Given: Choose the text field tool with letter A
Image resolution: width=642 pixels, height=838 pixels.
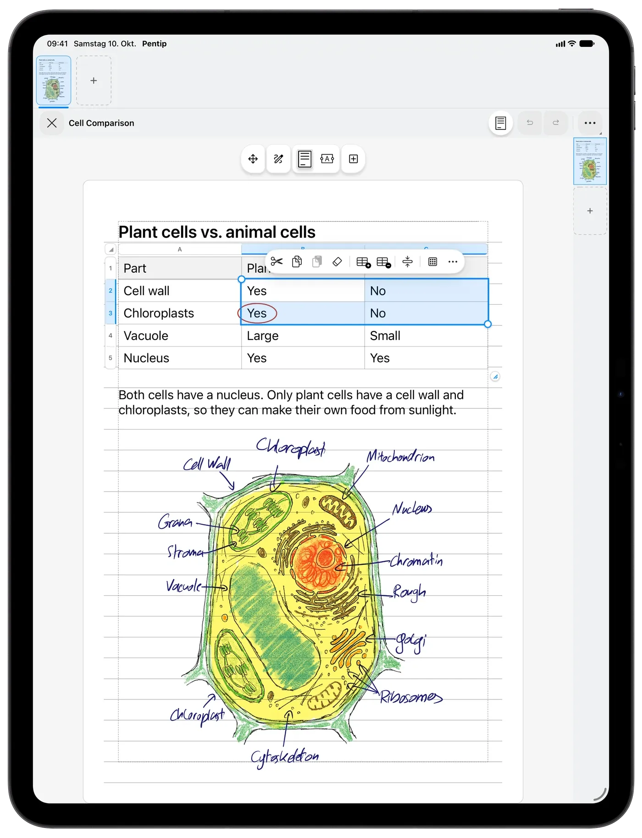Looking at the screenshot, I should tap(327, 159).
